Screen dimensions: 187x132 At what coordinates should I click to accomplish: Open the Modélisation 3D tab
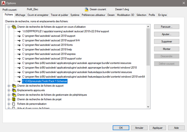click(126, 15)
